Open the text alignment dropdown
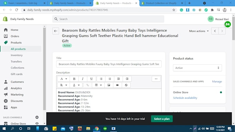This screenshot has height=132, width=235. (63, 85)
